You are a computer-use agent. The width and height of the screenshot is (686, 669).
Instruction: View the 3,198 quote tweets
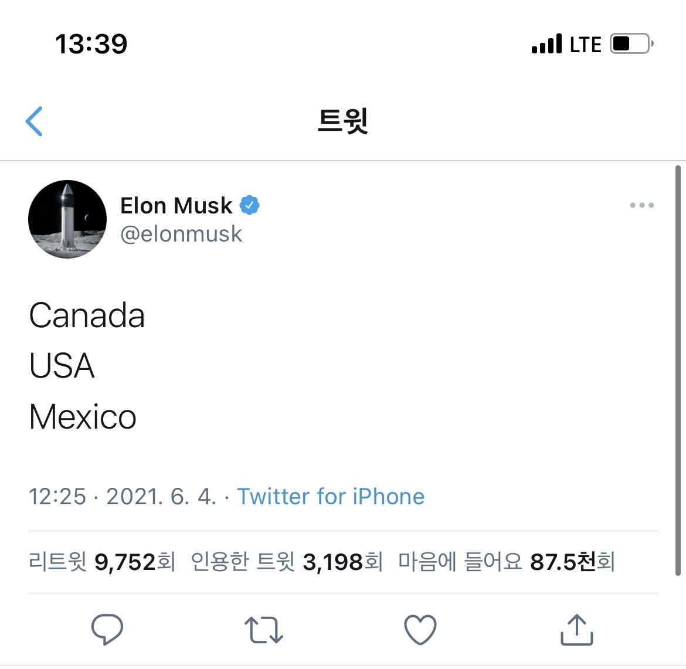pyautogui.click(x=287, y=562)
